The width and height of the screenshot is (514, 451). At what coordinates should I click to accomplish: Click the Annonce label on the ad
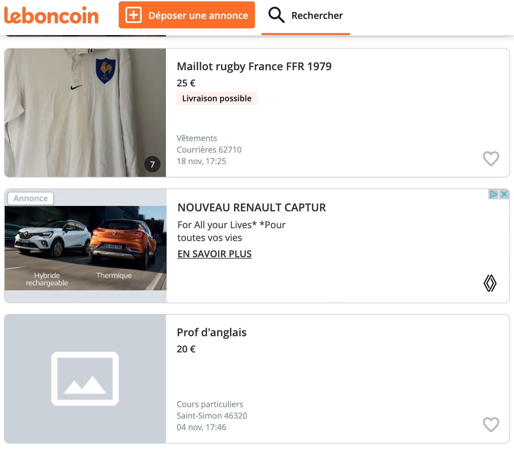(31, 198)
